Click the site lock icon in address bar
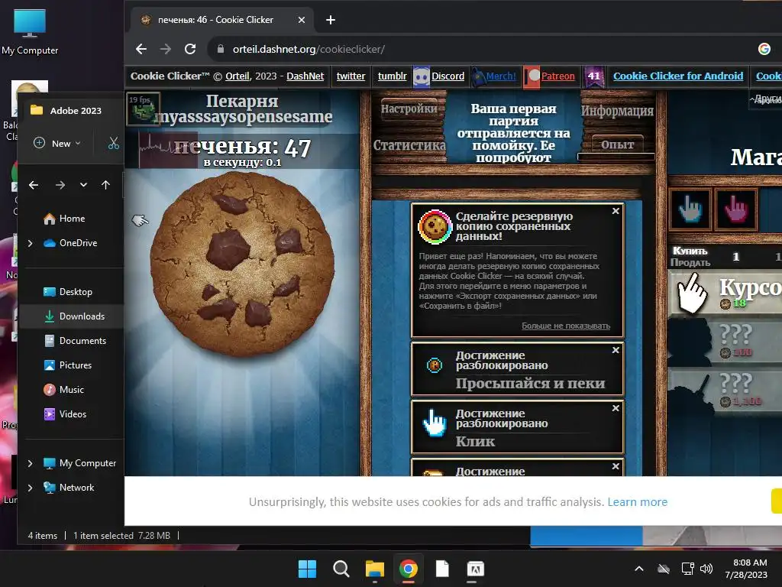Viewport: 782px width, 587px height. point(221,49)
